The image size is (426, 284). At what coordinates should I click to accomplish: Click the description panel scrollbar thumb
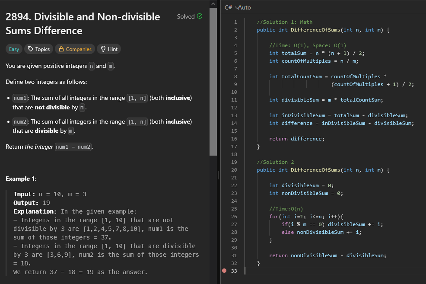(213, 82)
